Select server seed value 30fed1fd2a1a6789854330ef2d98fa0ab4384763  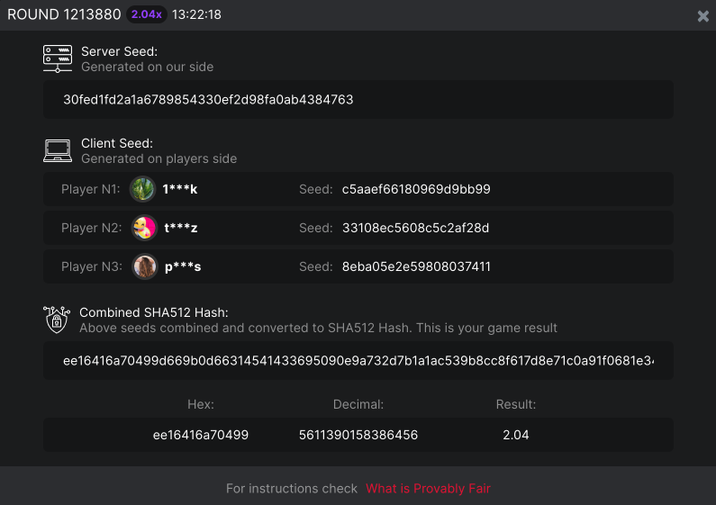pyautogui.click(x=208, y=100)
